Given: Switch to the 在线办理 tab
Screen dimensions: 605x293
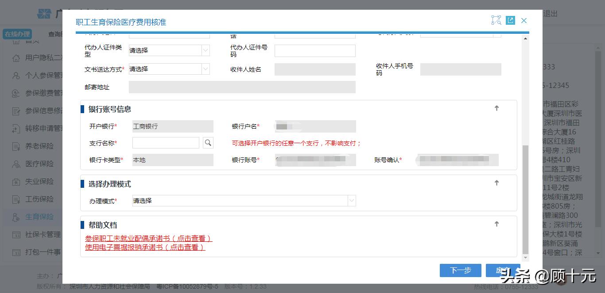Looking at the screenshot, I should coord(18,34).
